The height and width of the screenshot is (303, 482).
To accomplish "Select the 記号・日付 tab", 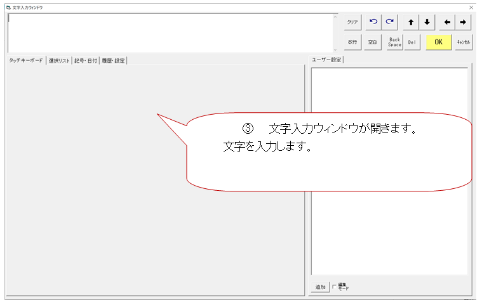I will pos(86,61).
